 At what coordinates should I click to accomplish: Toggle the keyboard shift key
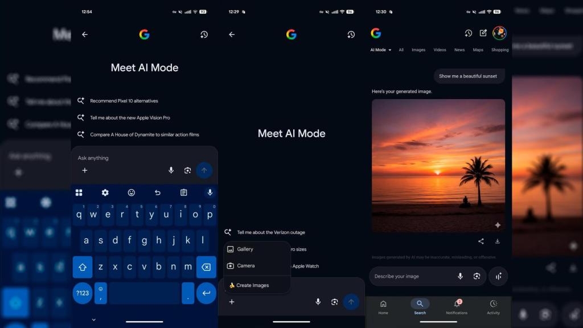coord(83,267)
